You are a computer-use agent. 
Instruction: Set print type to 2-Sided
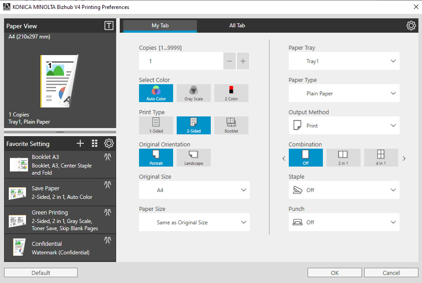click(x=194, y=125)
